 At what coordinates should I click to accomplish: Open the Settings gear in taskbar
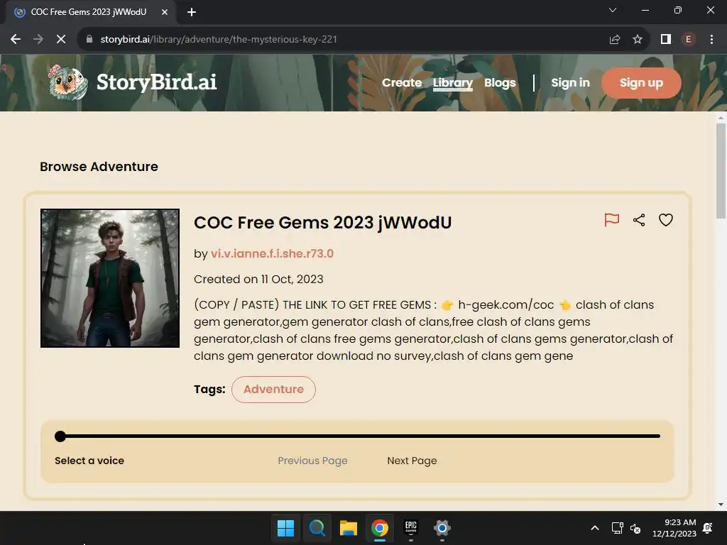pyautogui.click(x=442, y=528)
